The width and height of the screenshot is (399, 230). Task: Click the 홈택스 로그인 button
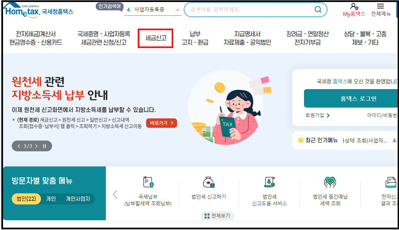coord(358,98)
